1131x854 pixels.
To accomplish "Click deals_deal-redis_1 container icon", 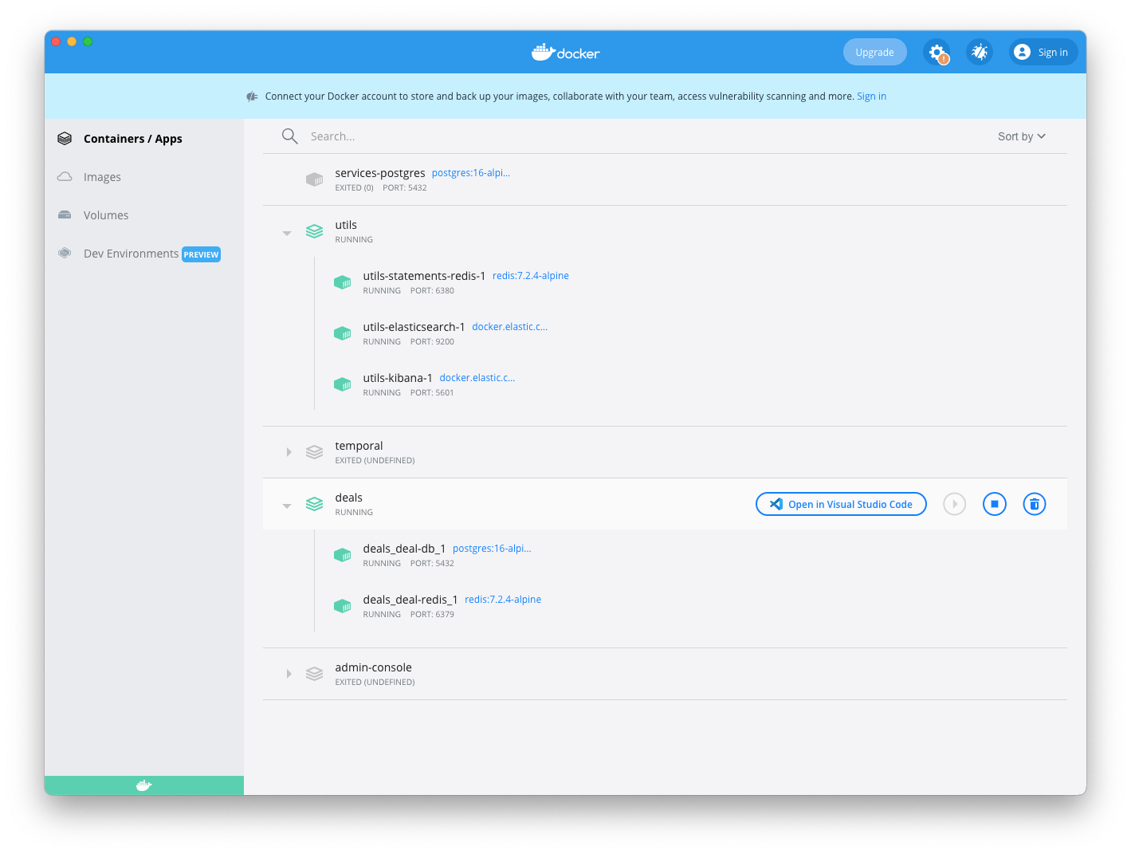I will coord(343,606).
